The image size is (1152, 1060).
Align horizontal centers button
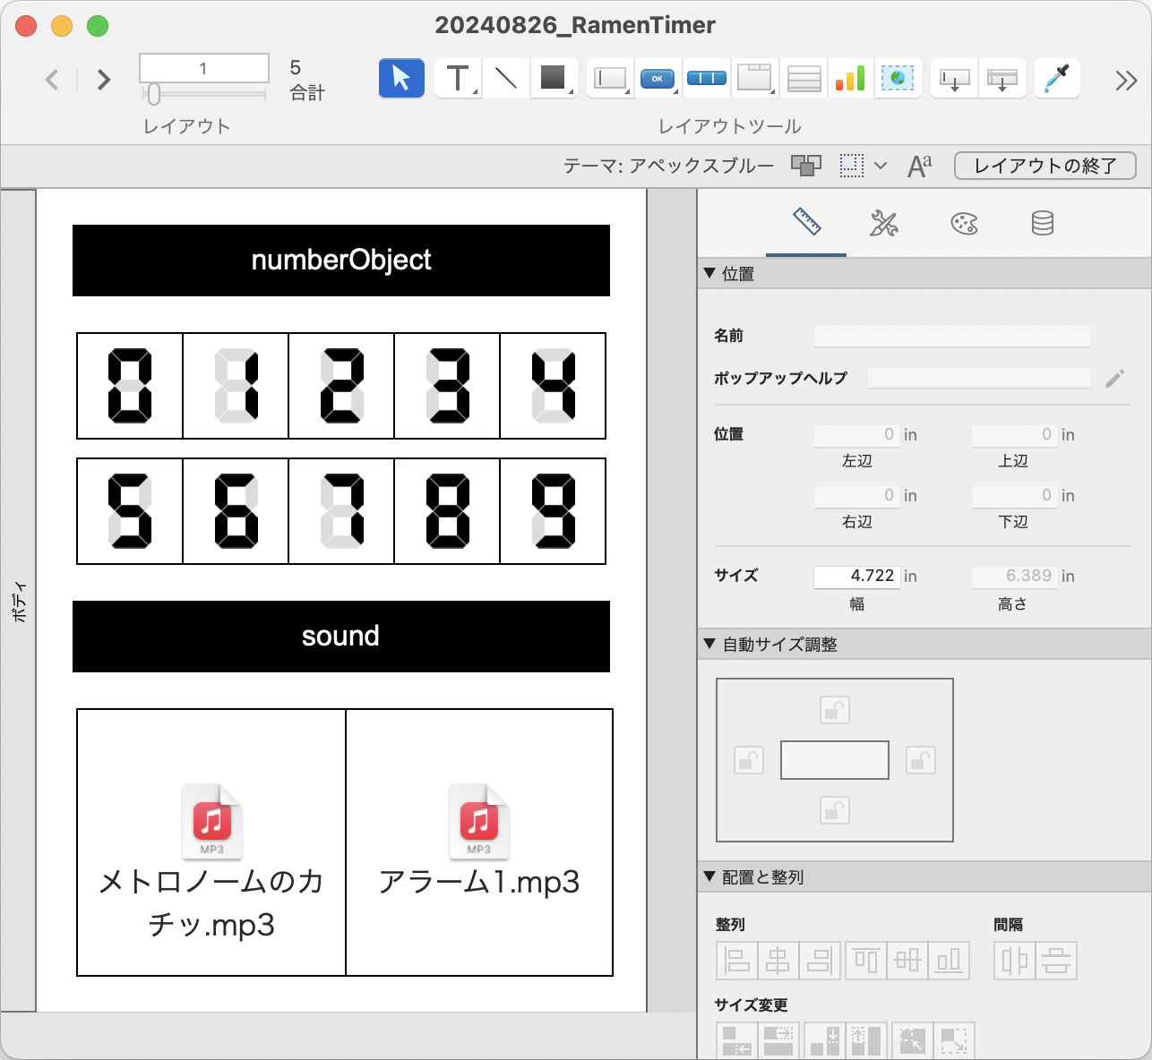point(778,961)
